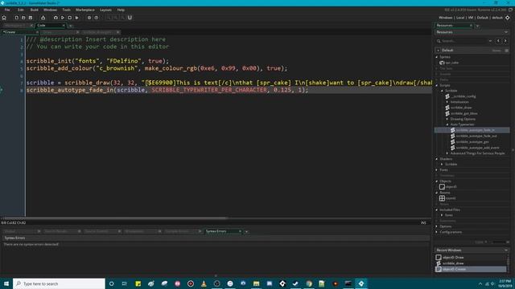Open the Tools menu
The image size is (515, 289).
tap(66, 10)
